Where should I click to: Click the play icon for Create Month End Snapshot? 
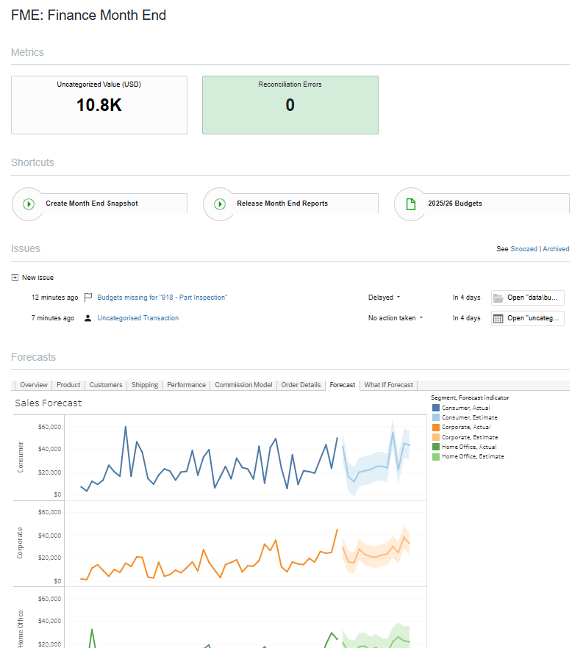(x=29, y=204)
